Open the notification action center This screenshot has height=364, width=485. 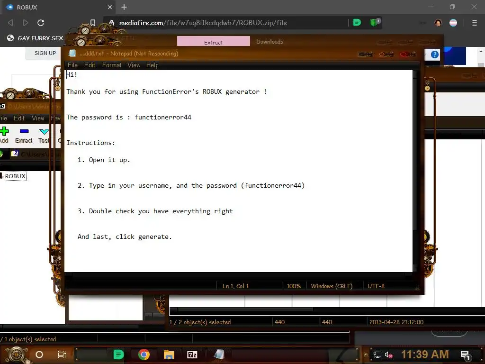[x=465, y=355]
